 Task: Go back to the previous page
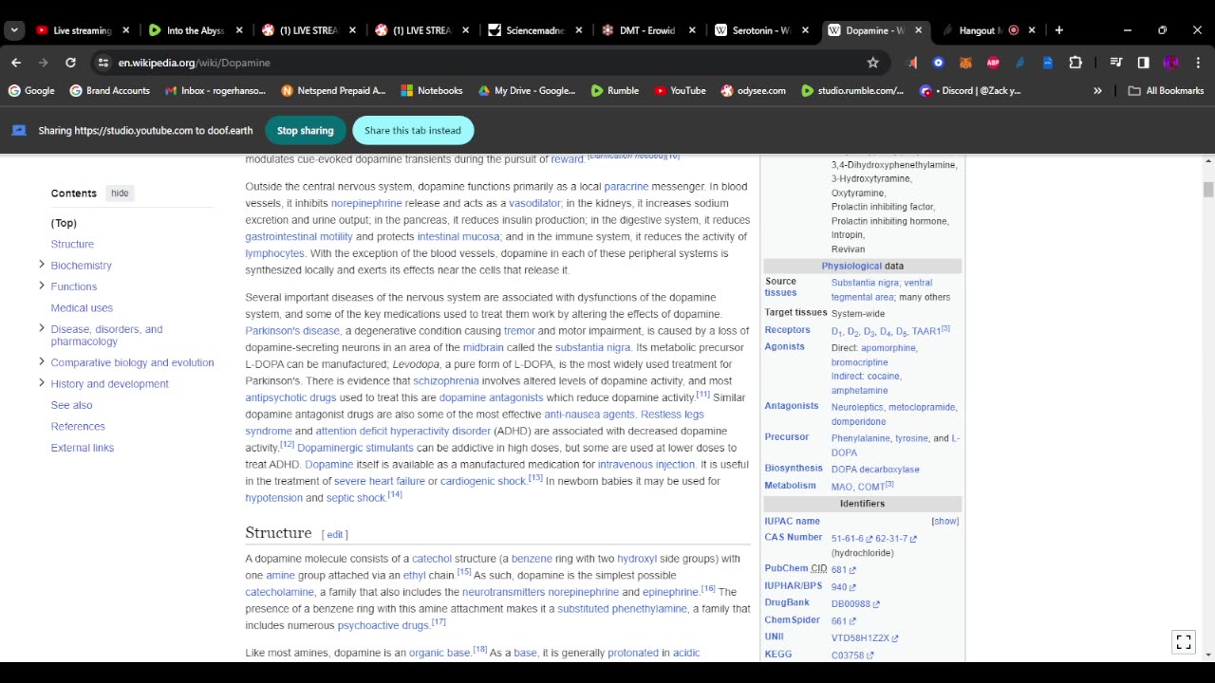tap(16, 63)
